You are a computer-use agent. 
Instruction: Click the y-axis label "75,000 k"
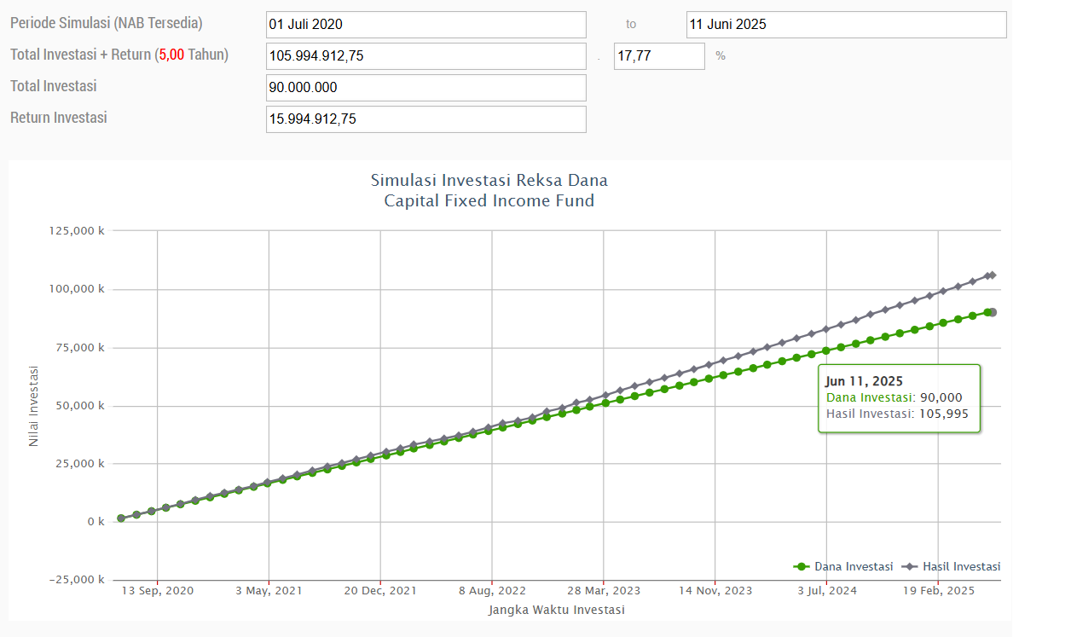coord(80,347)
